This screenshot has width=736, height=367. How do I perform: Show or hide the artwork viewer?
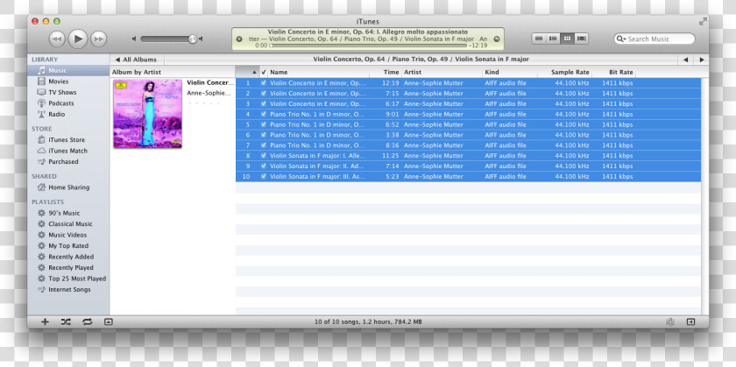click(109, 322)
